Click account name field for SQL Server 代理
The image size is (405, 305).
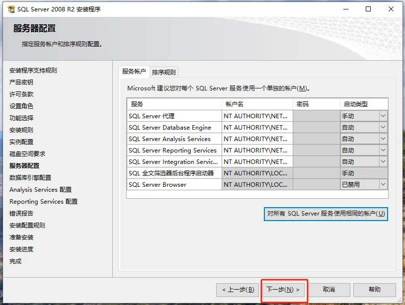coord(257,116)
